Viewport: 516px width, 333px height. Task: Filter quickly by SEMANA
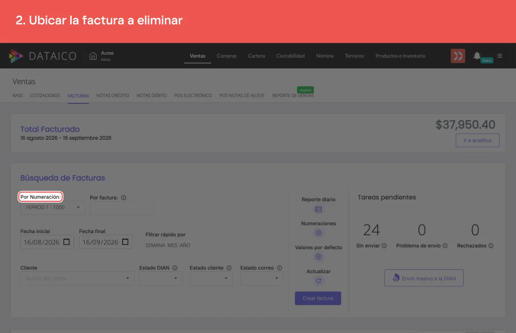pos(155,245)
